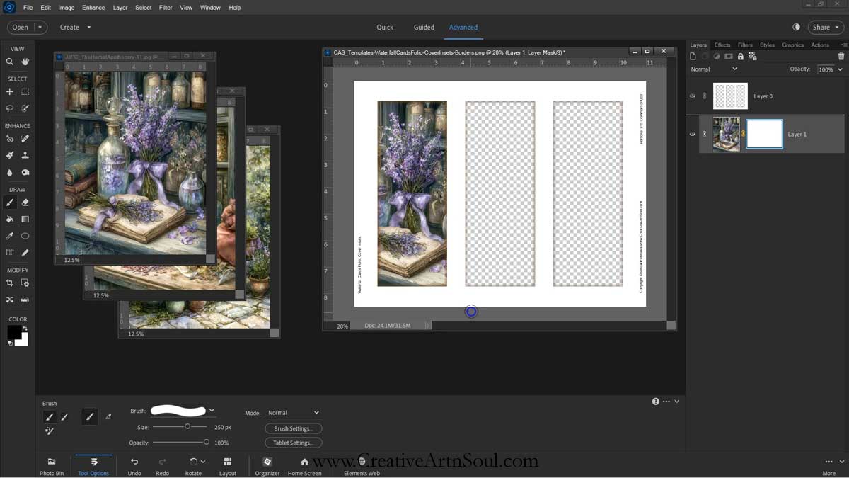Toggle light/dark UI mode icon
Screen dimensions: 849x478
[x=797, y=27]
